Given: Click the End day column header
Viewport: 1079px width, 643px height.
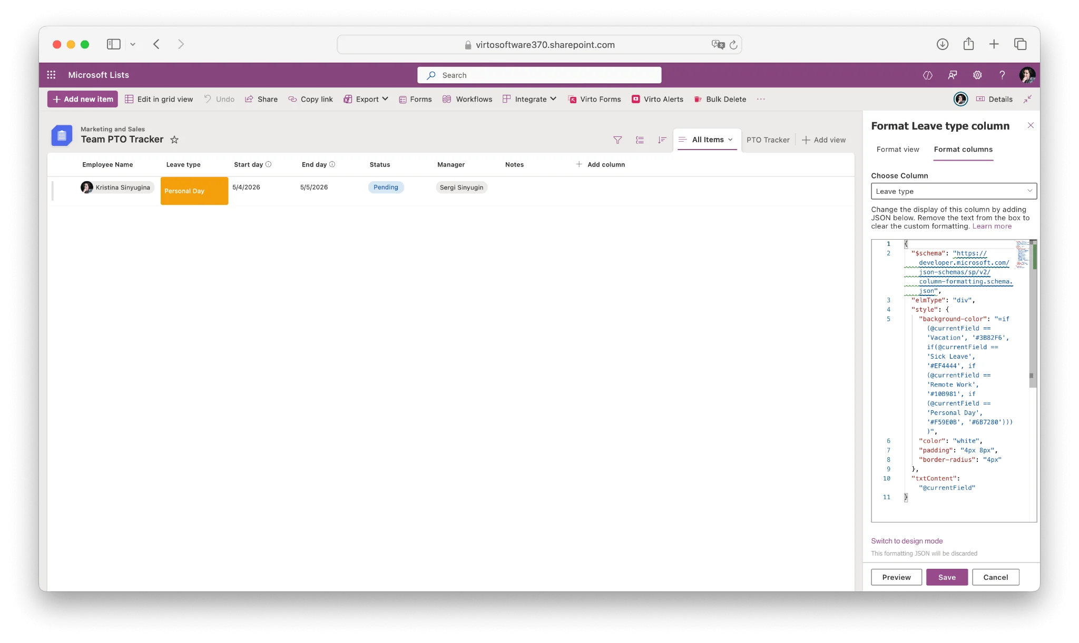Looking at the screenshot, I should pyautogui.click(x=314, y=164).
